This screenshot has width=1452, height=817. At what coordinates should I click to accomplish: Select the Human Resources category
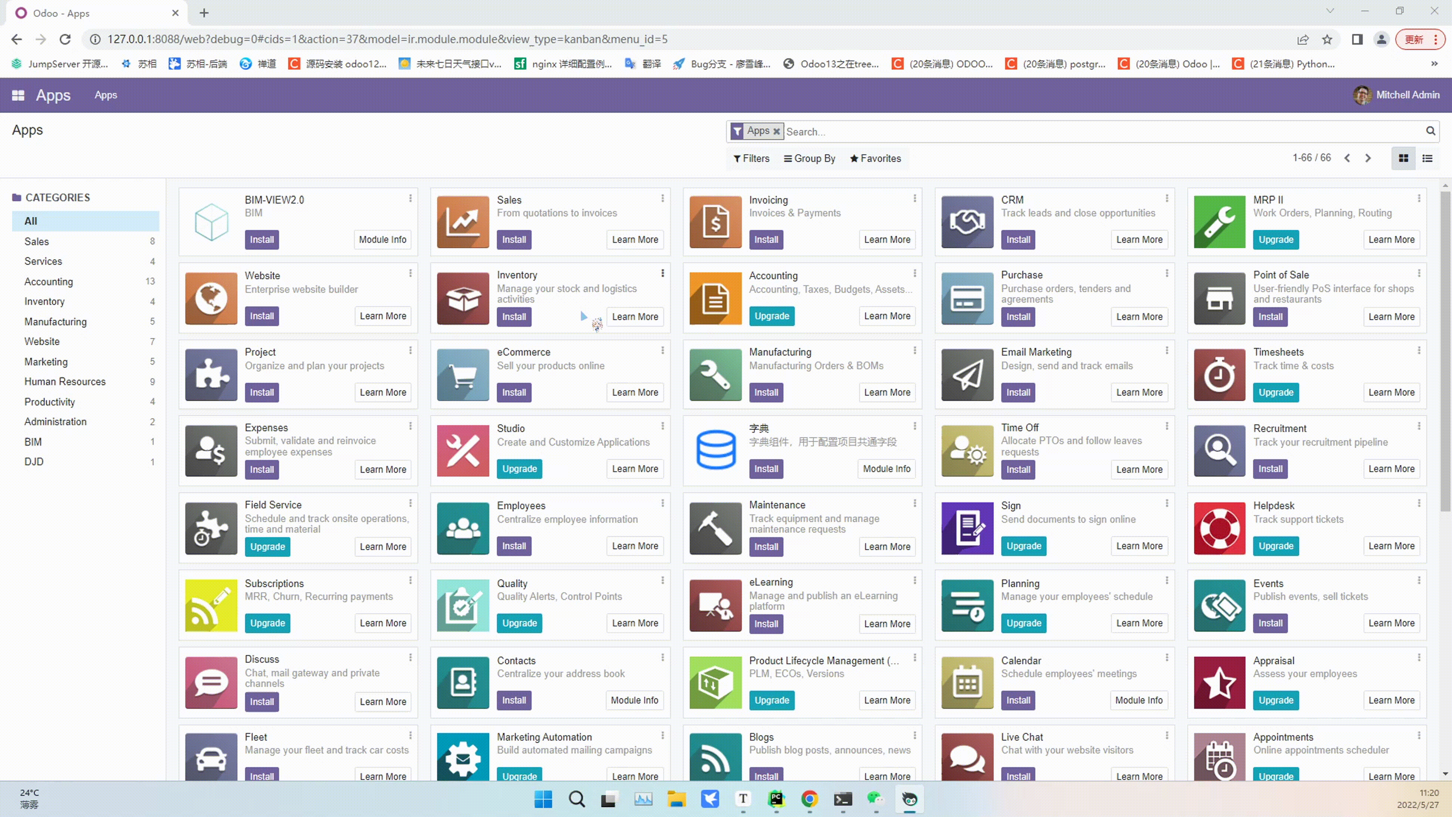click(65, 382)
